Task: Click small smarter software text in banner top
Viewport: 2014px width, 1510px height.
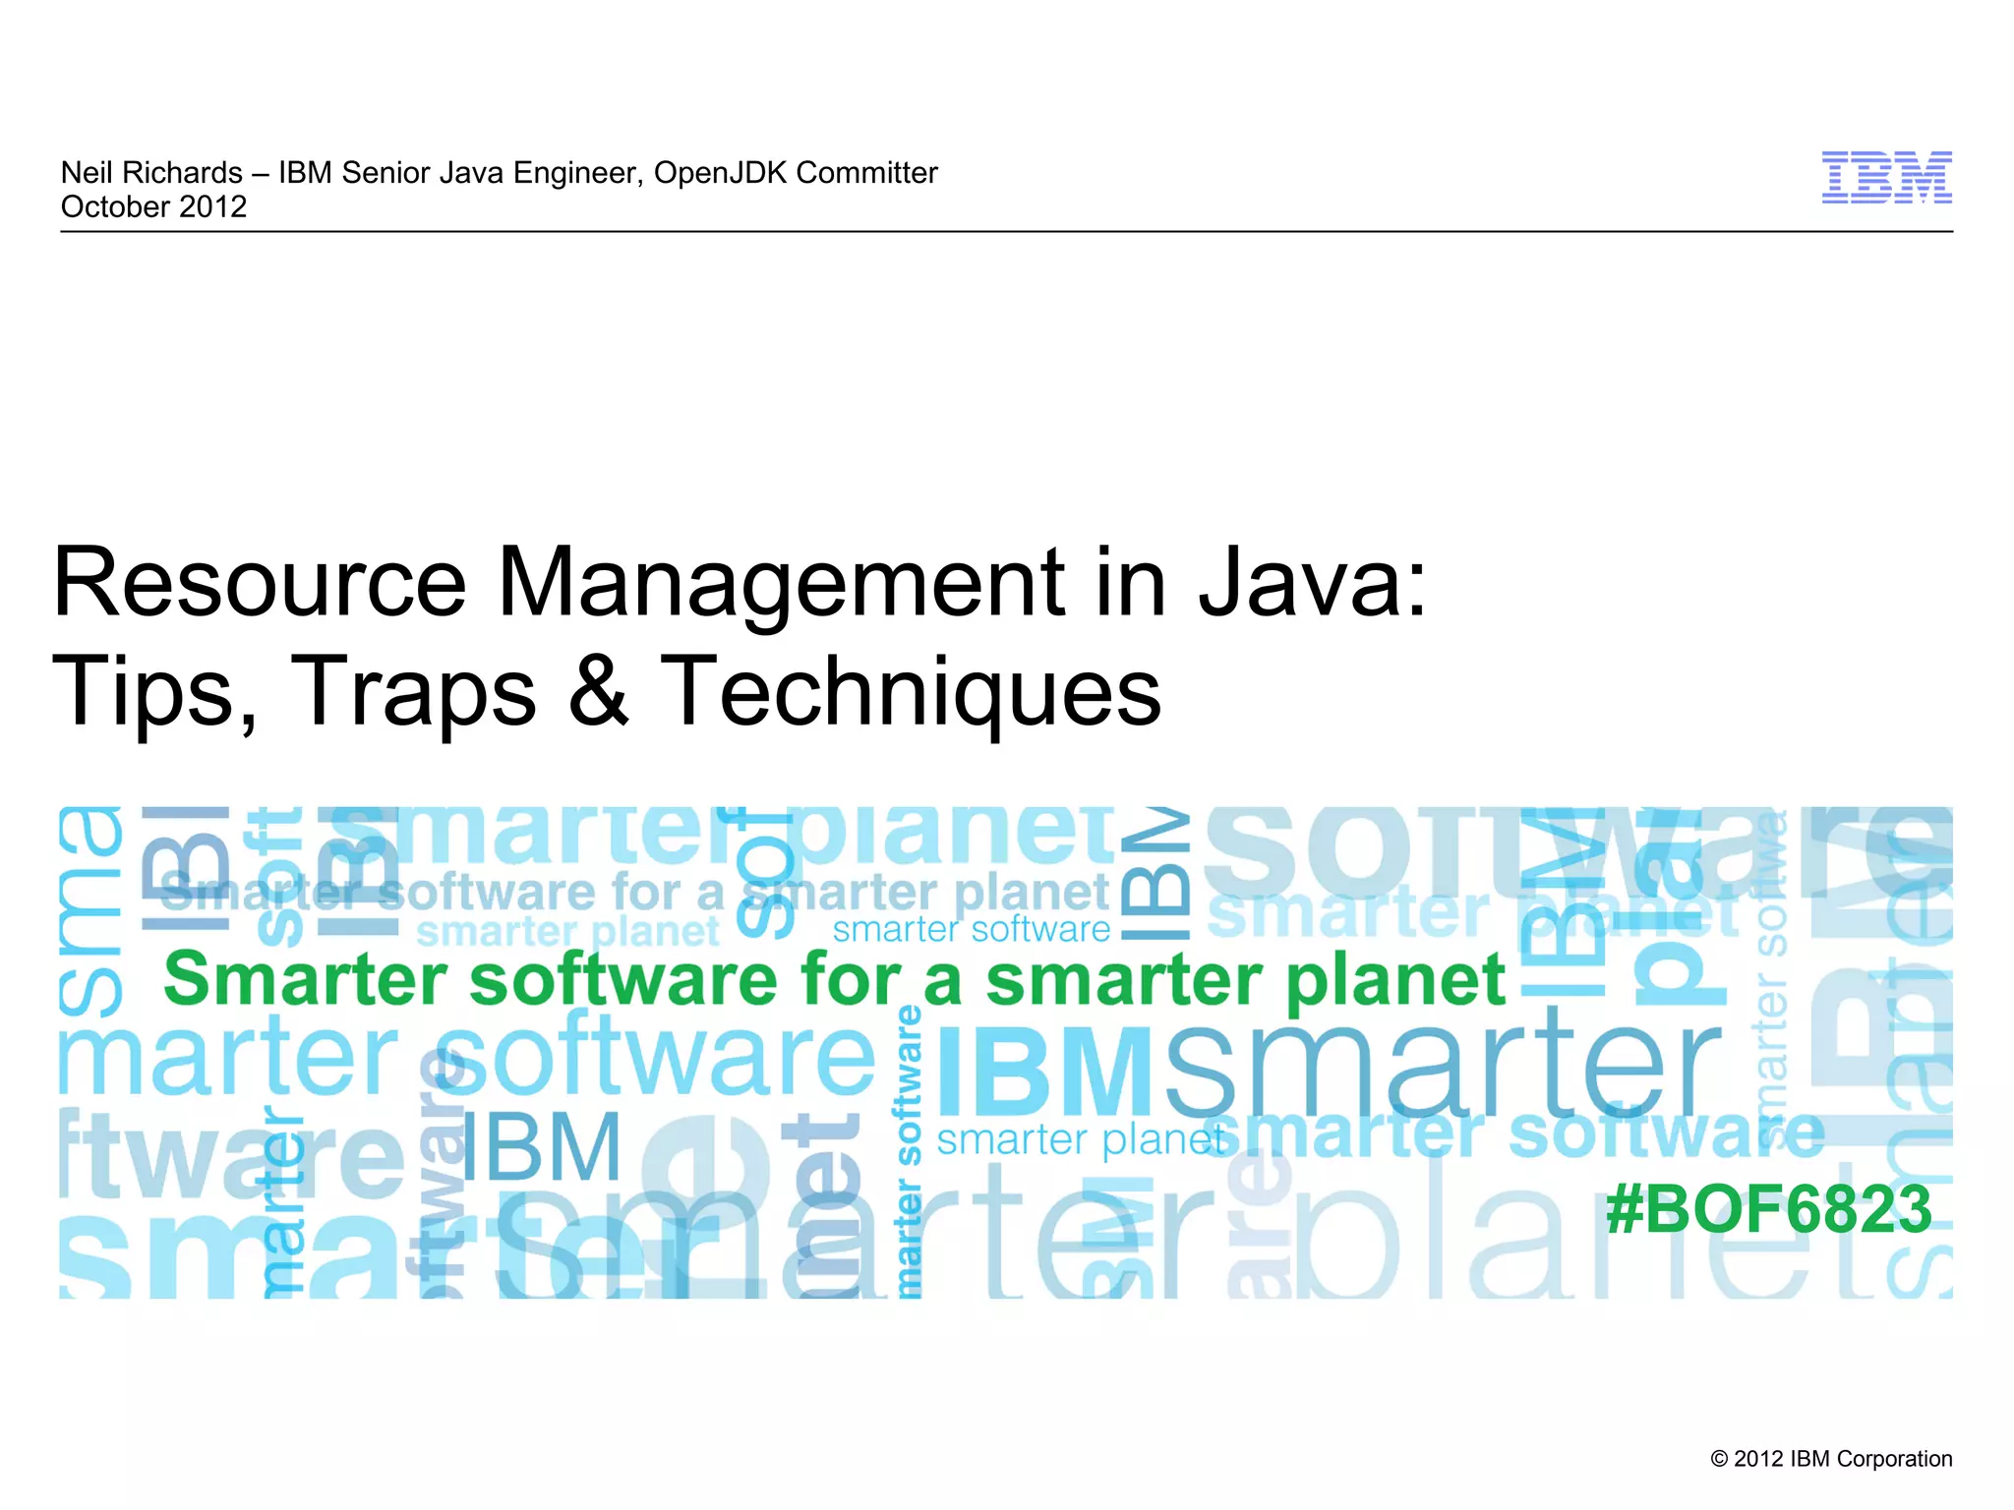Action: [971, 929]
